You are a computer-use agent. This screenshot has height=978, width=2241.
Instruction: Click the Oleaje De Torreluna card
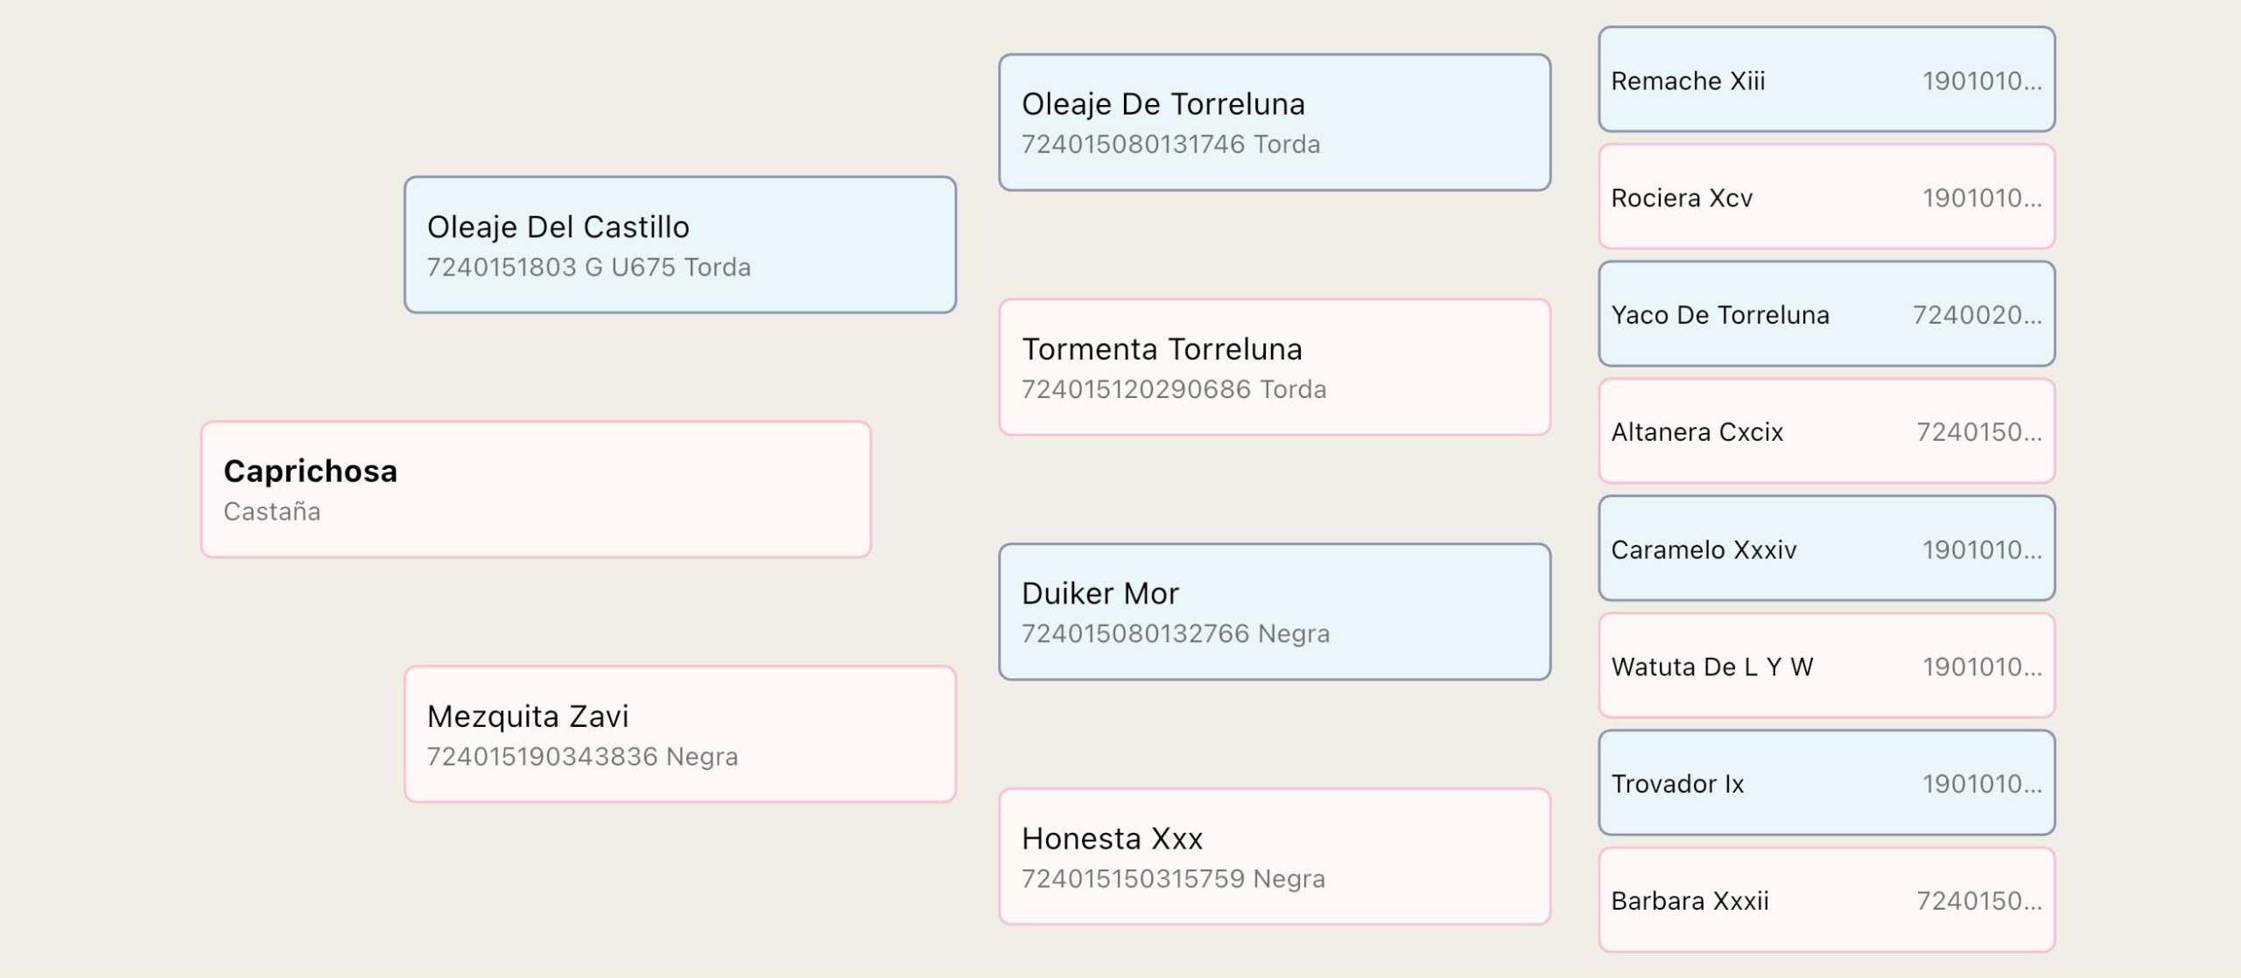click(x=1275, y=122)
